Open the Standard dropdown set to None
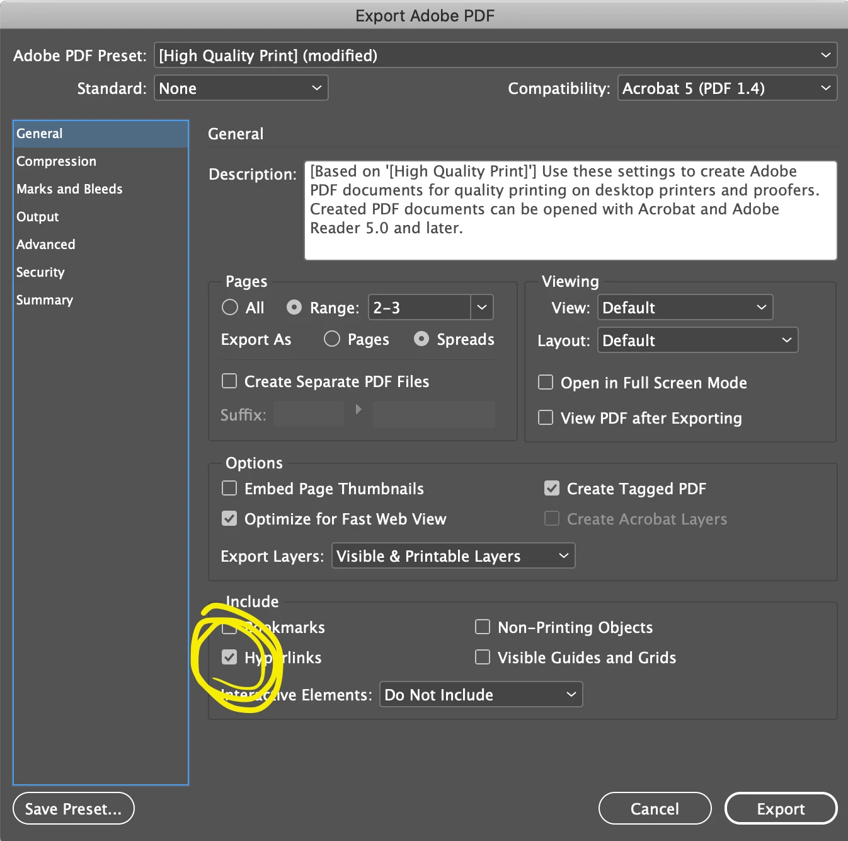The image size is (848, 841). (241, 88)
